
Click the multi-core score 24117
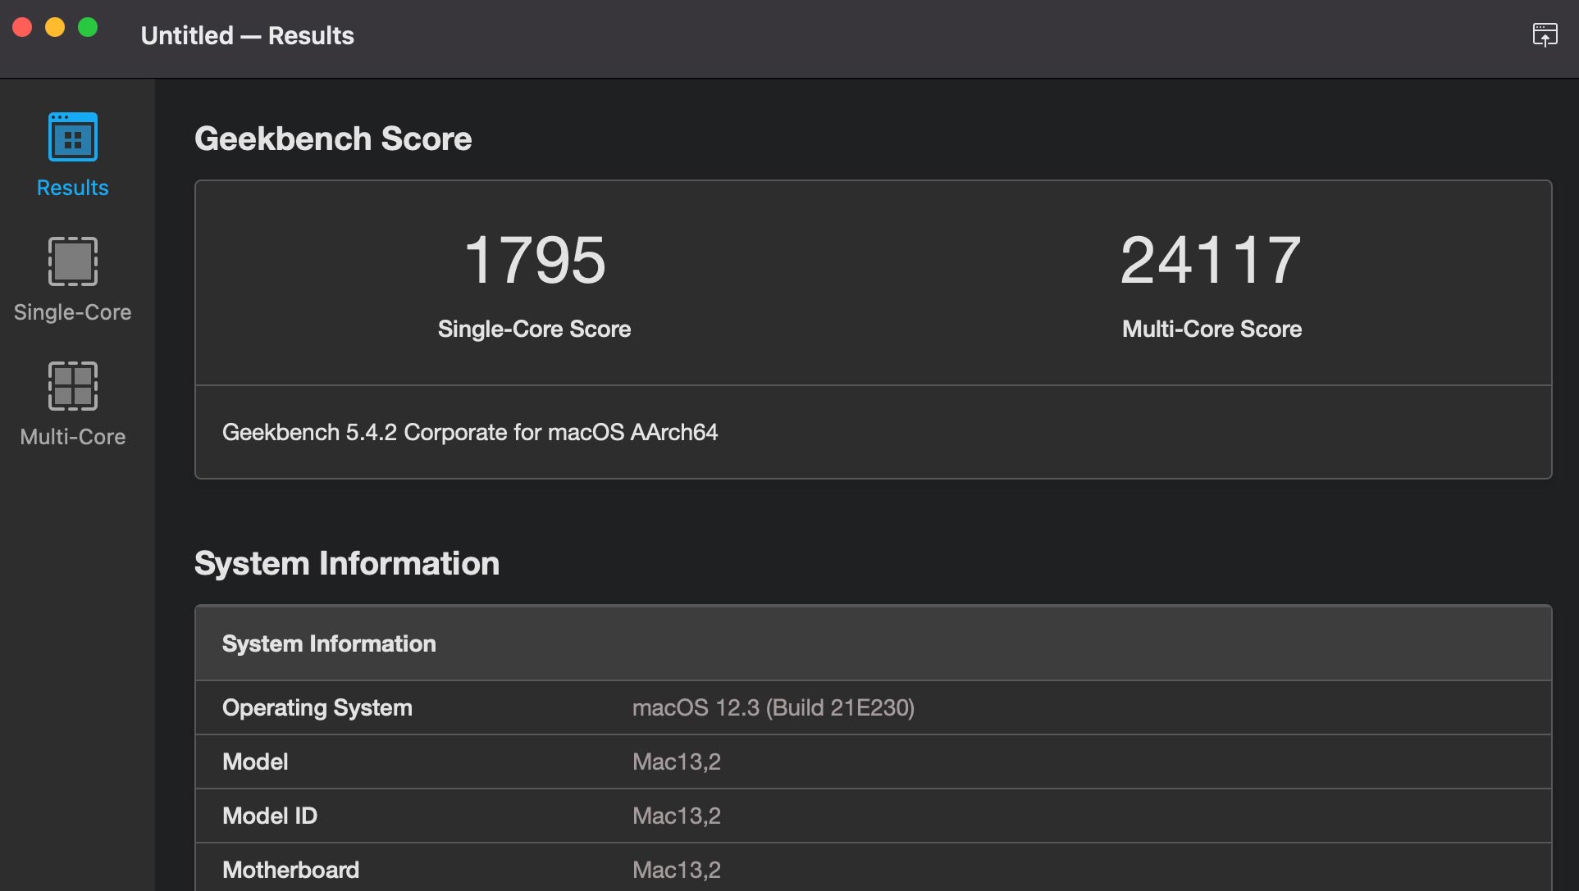point(1212,260)
